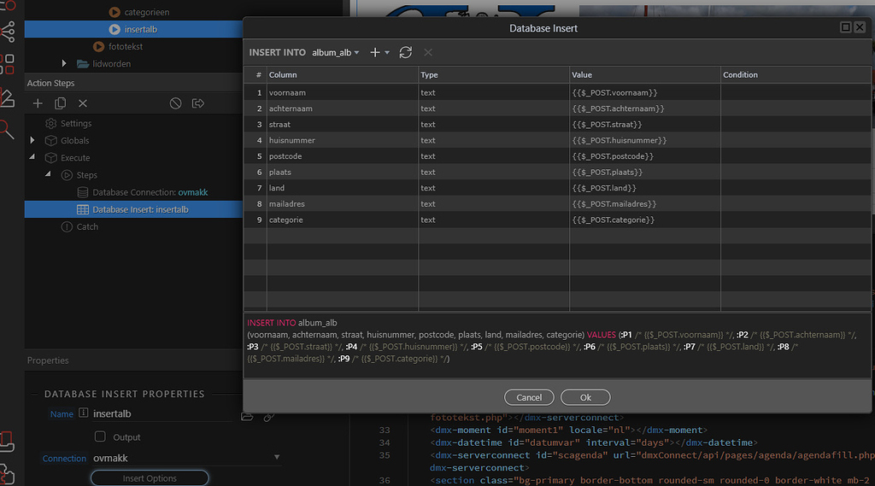Delete the selected action step with X icon
This screenshot has width=875, height=486.
coord(83,103)
